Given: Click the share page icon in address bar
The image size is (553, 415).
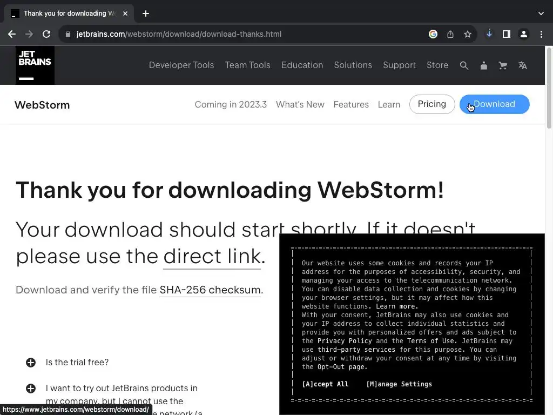Looking at the screenshot, I should pos(450,34).
